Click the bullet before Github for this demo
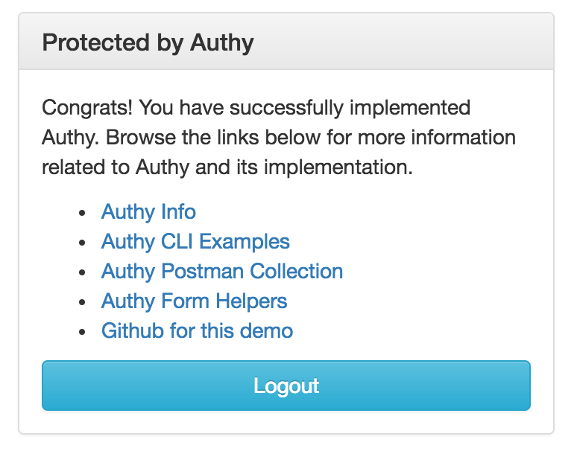This screenshot has width=577, height=451. pos(82,331)
